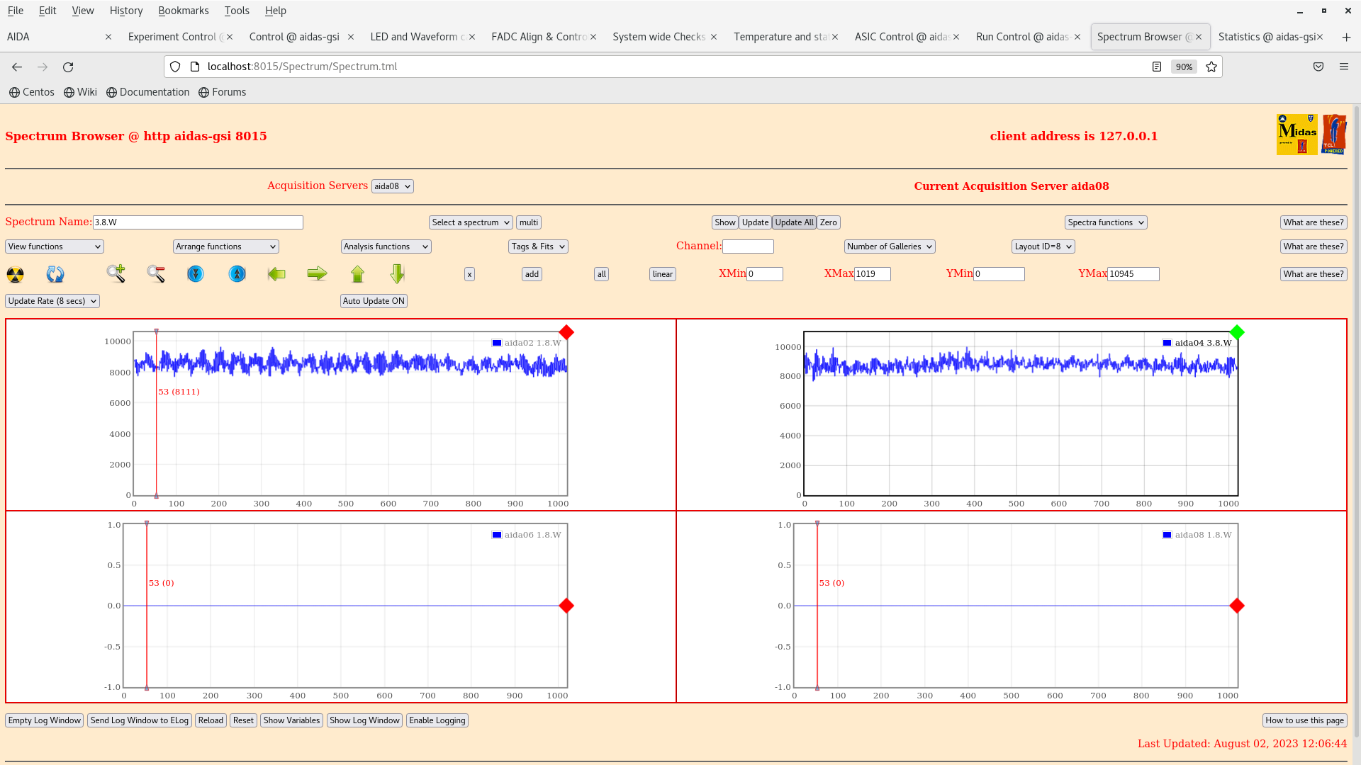Click the green diamond marker on aida04 plot

(x=1237, y=332)
